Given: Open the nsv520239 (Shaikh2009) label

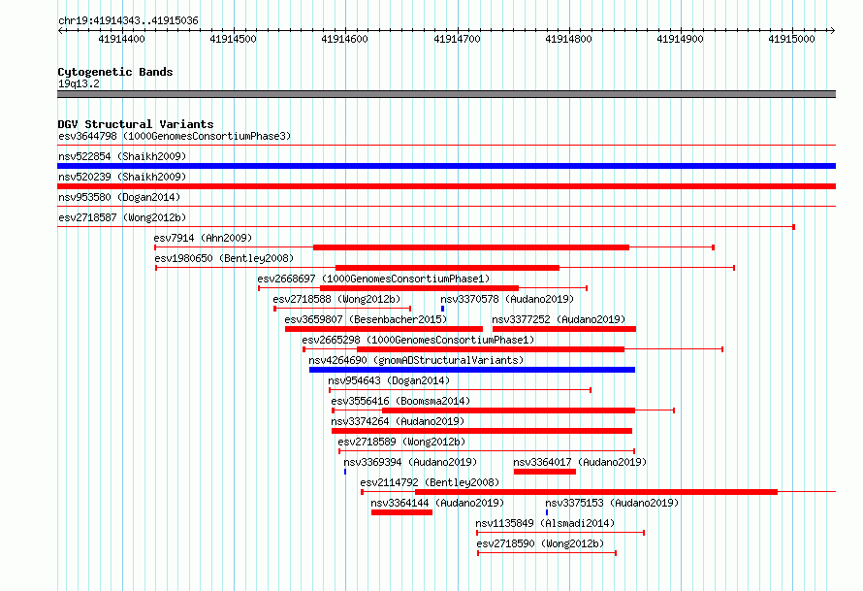Looking at the screenshot, I should [122, 177].
